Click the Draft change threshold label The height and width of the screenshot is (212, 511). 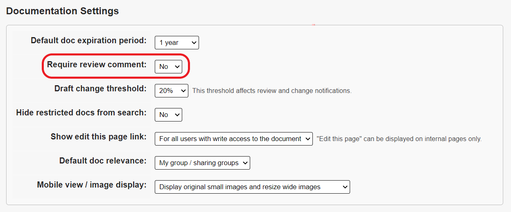point(100,89)
